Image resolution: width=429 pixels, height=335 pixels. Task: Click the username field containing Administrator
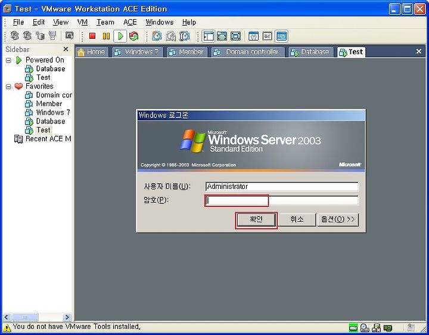281,187
